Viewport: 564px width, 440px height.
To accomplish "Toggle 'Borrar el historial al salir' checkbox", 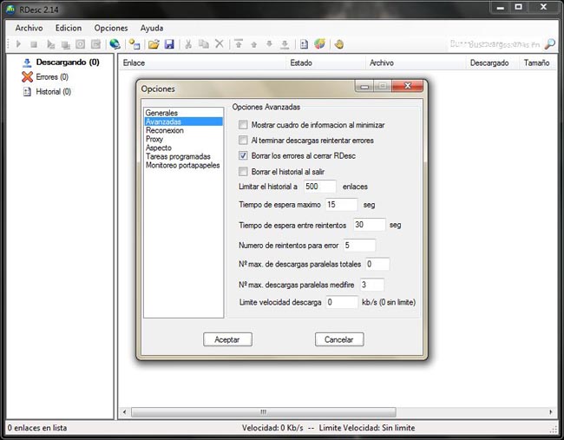I will coord(244,171).
